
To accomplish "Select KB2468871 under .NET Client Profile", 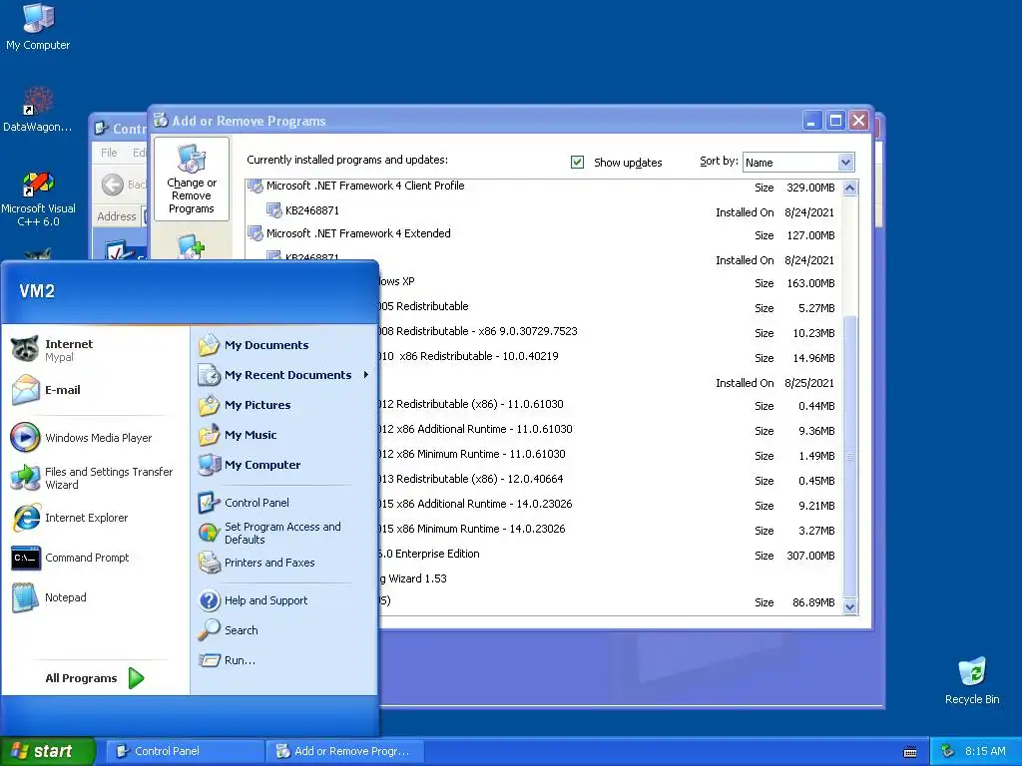I will (x=544, y=211).
